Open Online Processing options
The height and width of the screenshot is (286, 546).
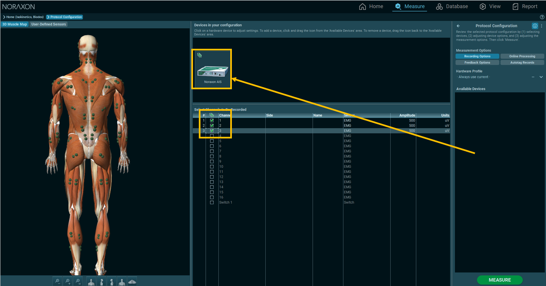(522, 56)
